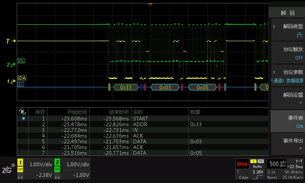Click the 序号 column header
Image resolution: width=305 pixels, height=183 pixels.
(x=40, y=112)
